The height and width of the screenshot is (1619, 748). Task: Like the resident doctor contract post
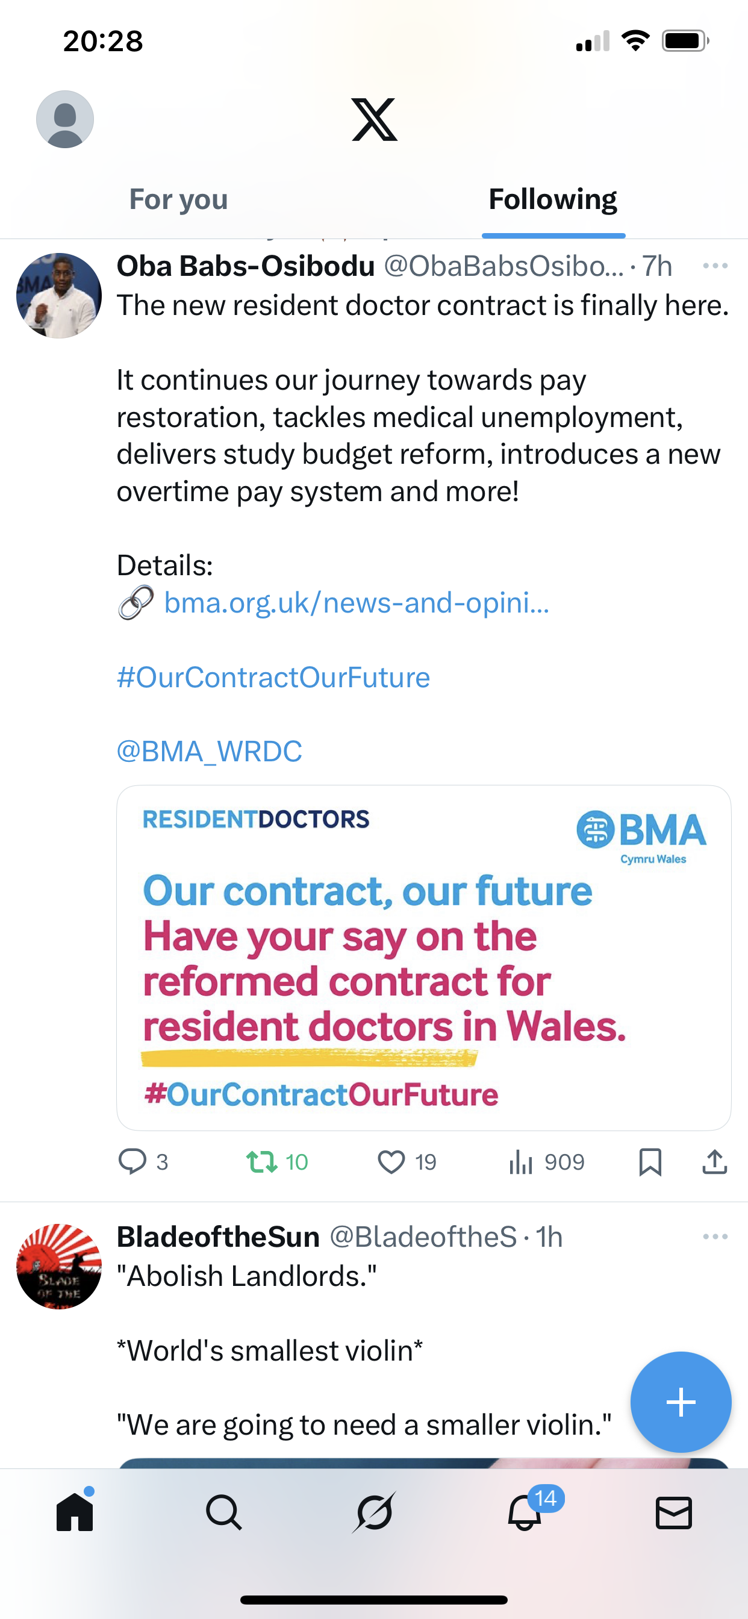pos(391,1161)
